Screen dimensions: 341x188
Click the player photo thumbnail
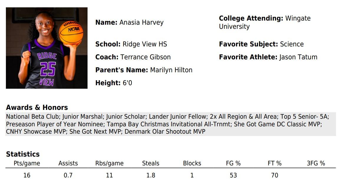pyautogui.click(x=47, y=48)
